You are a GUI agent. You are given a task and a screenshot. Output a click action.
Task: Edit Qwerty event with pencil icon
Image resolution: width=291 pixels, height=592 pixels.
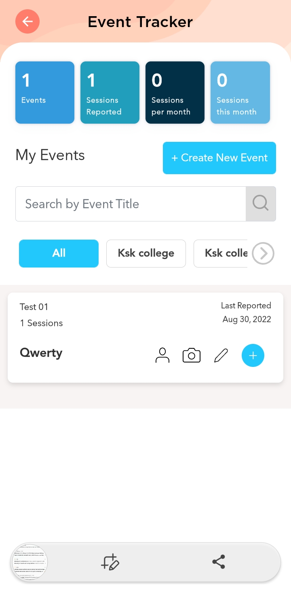(221, 356)
